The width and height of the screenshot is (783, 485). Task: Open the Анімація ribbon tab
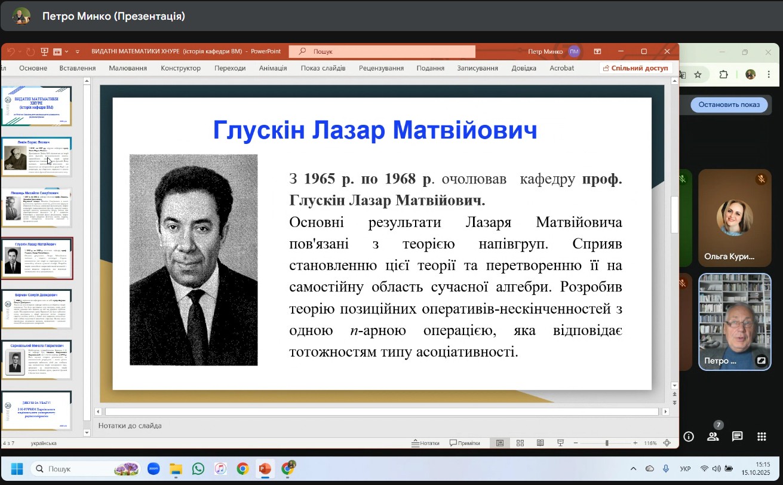[272, 68]
